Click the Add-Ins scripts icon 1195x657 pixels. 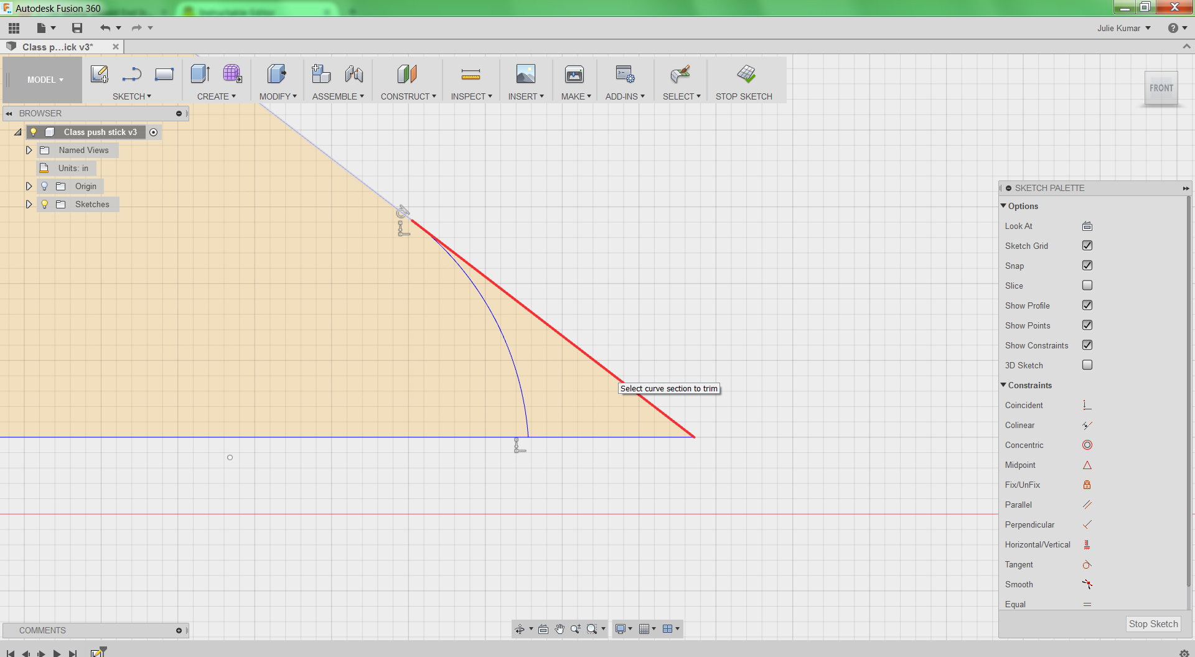(625, 74)
